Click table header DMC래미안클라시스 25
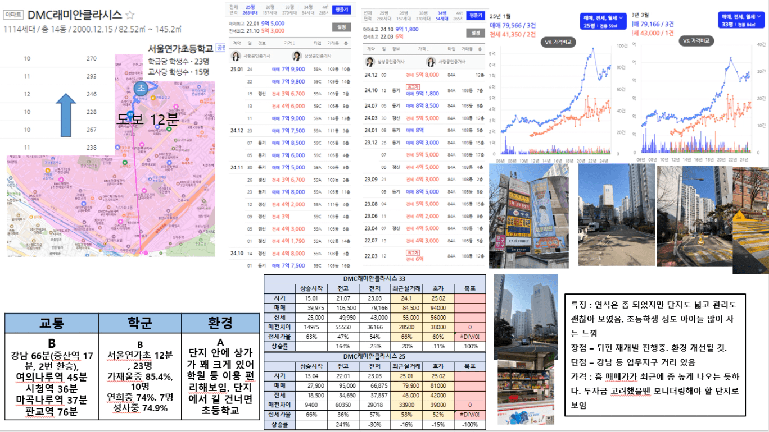769x432 pixels. 374,358
